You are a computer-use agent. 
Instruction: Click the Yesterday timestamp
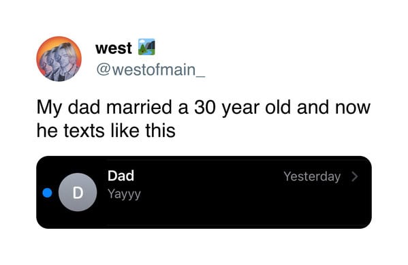tap(312, 176)
